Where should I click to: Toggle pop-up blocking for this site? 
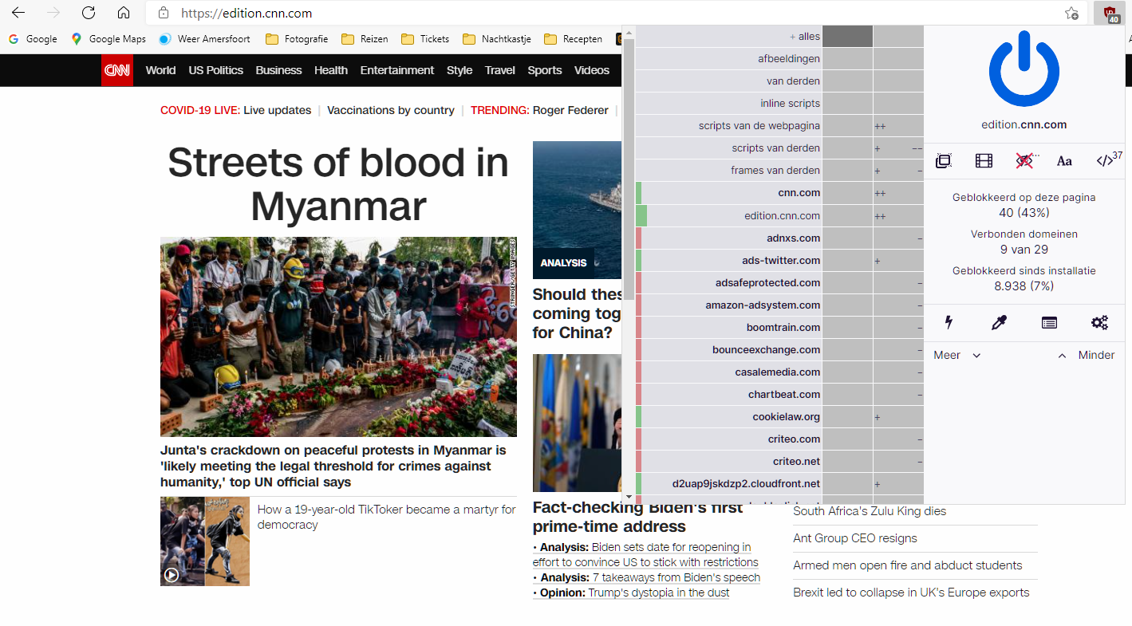[x=943, y=161]
